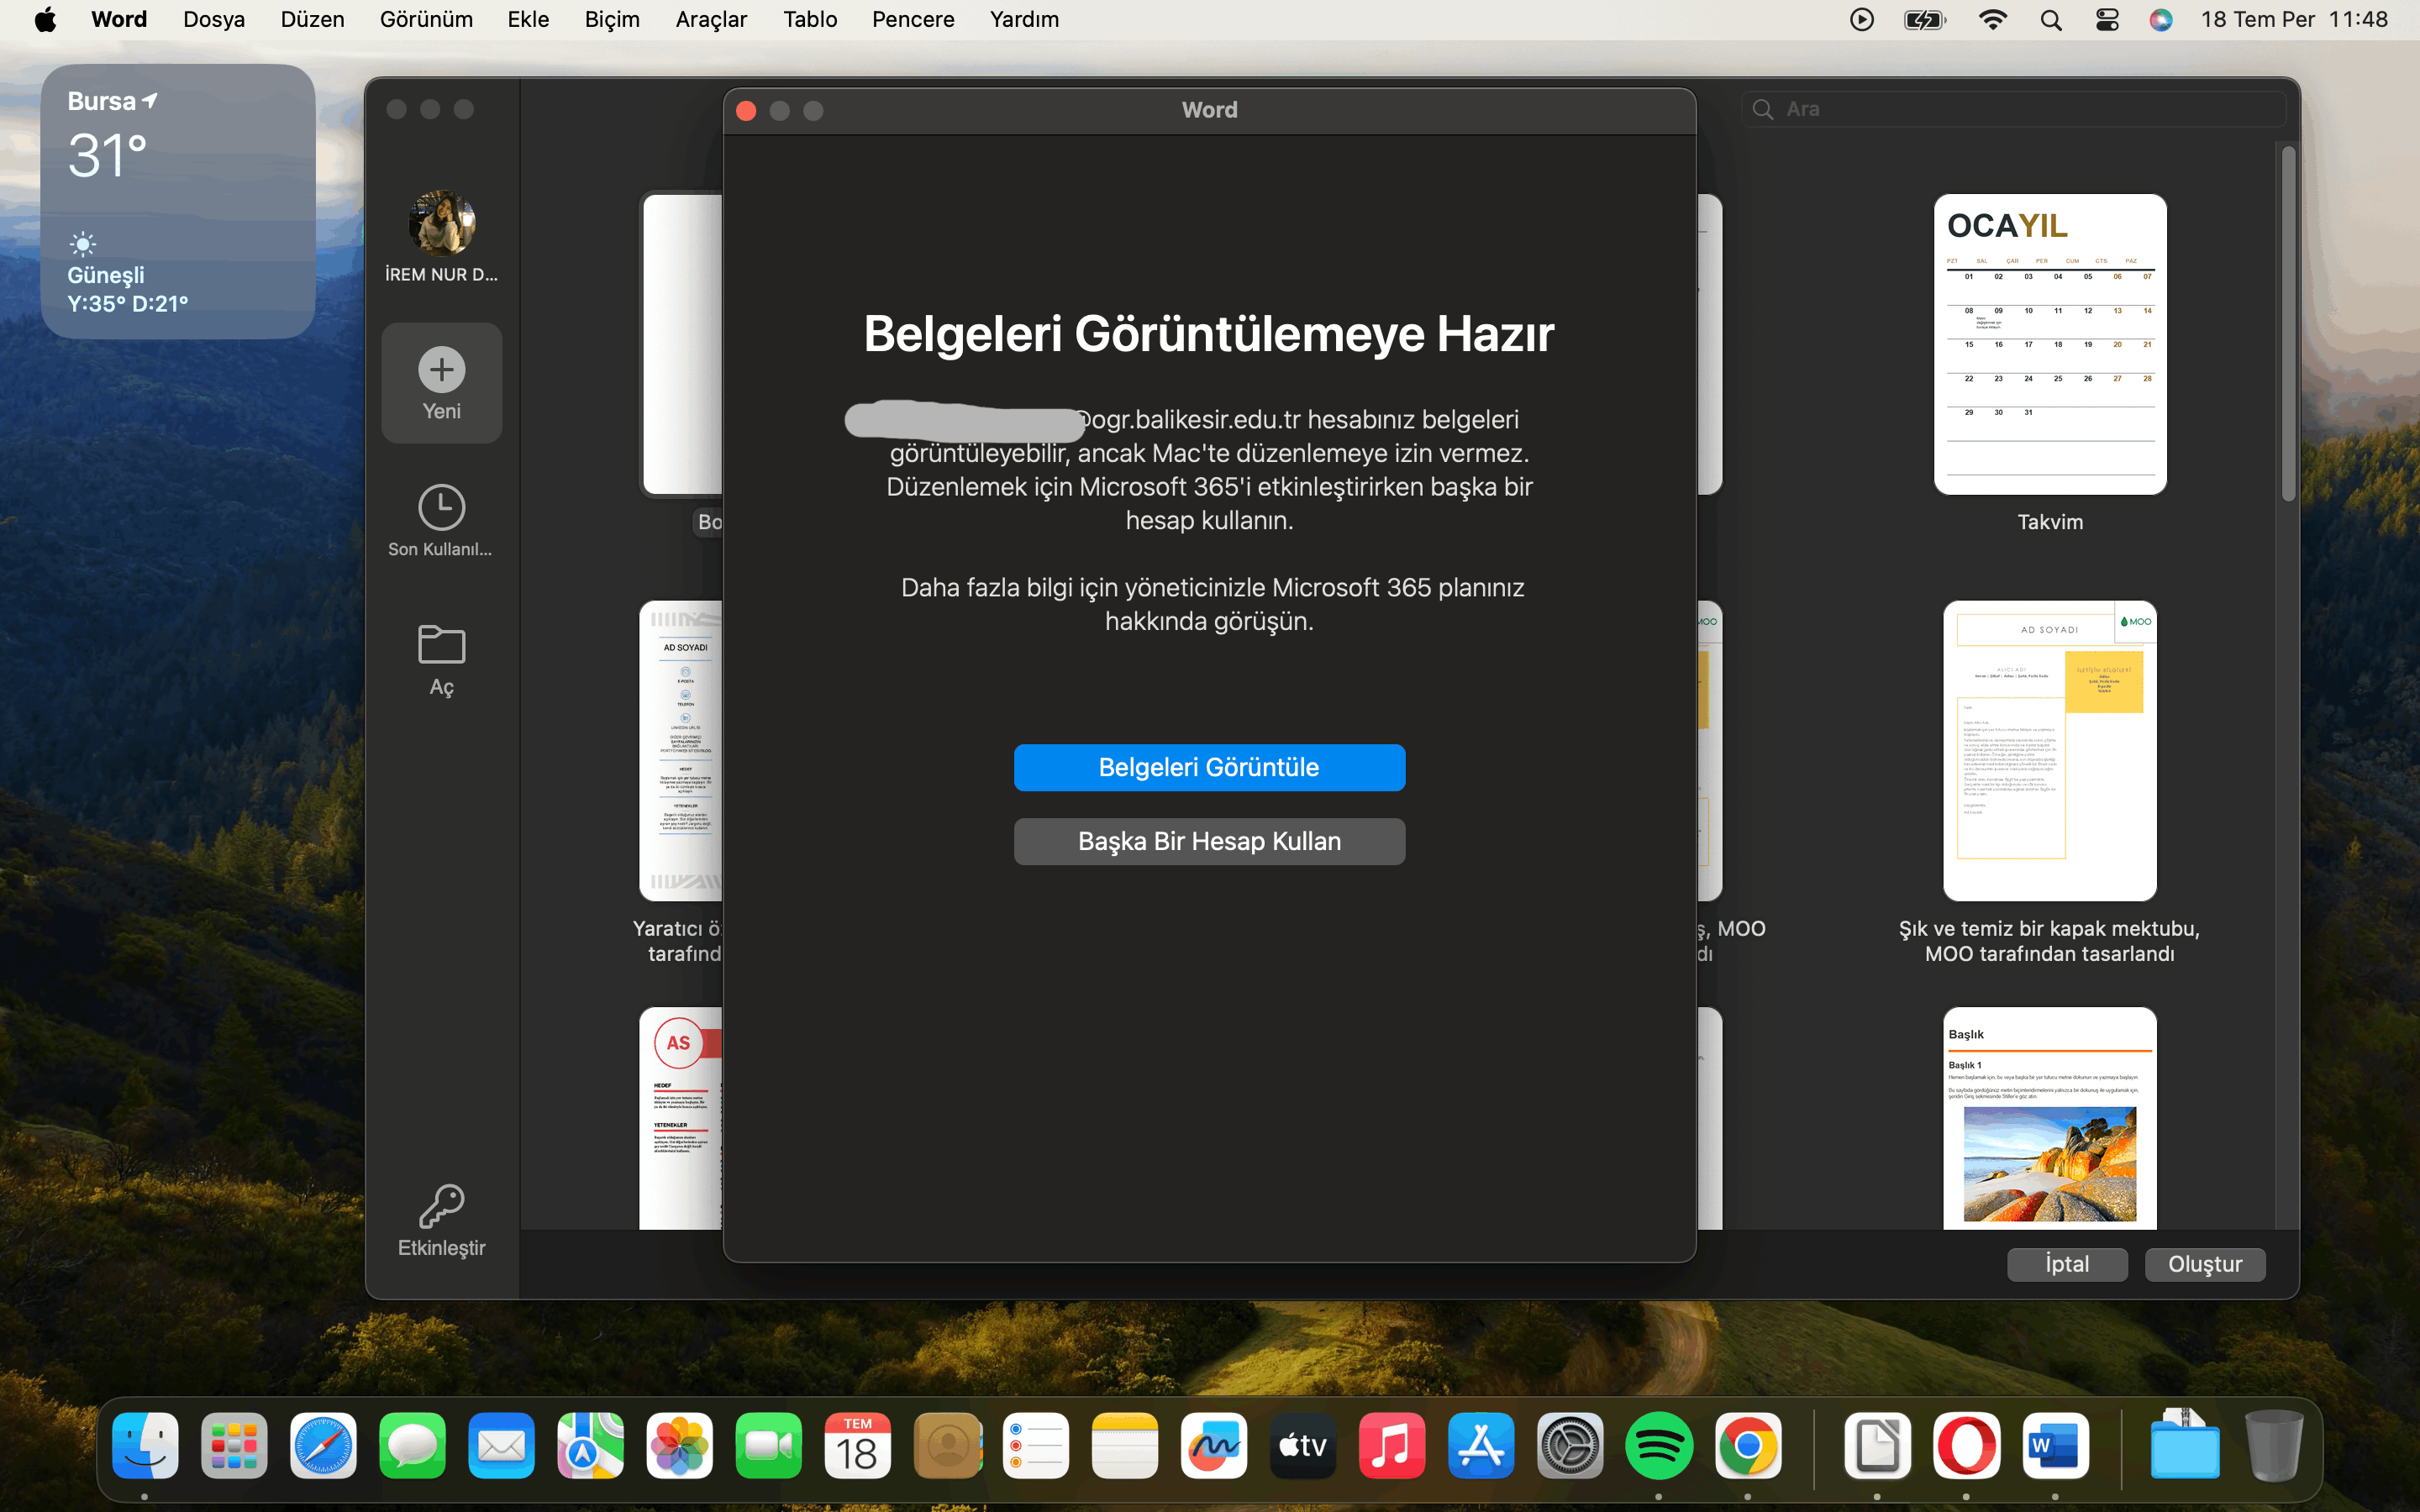The image size is (2420, 1512).
Task: Open the Tablo menu
Action: [x=810, y=20]
